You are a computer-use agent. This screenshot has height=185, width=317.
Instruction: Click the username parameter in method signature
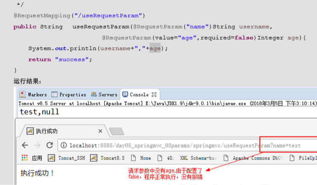click(254, 26)
